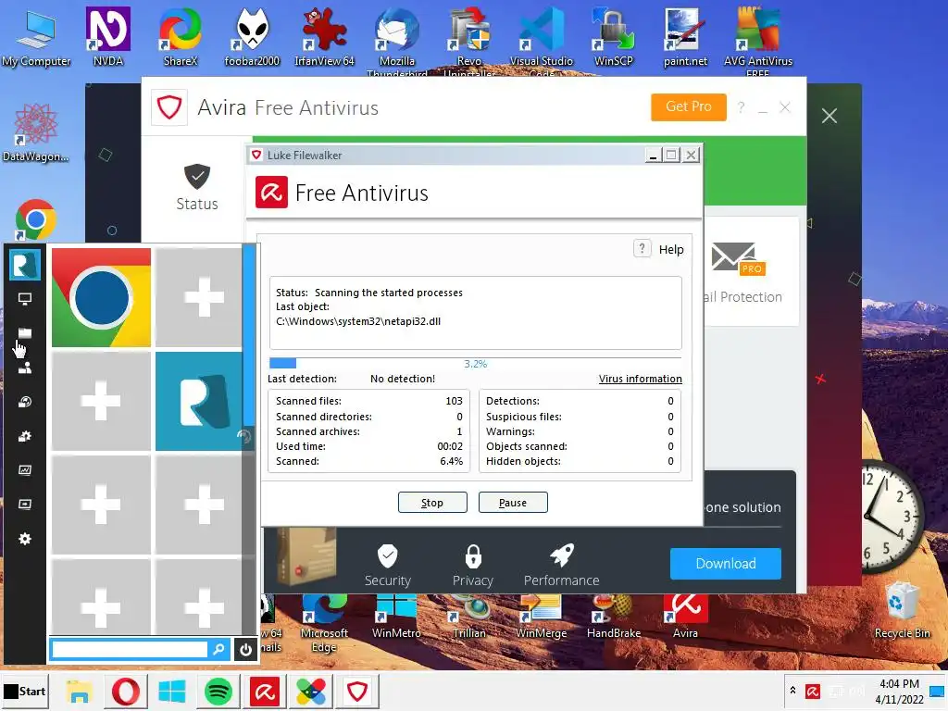This screenshot has width=948, height=711.
Task: Click the Mail Protection PRO envelope icon
Action: click(x=738, y=259)
